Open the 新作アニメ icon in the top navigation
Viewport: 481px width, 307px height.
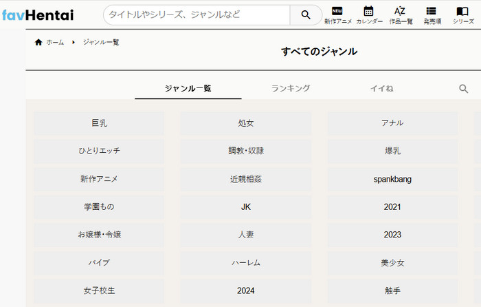coord(337,14)
